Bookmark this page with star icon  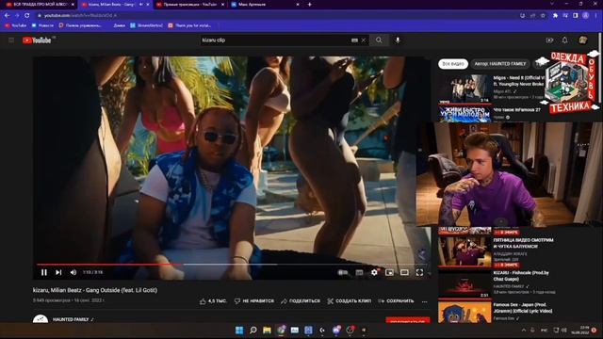coord(543,15)
